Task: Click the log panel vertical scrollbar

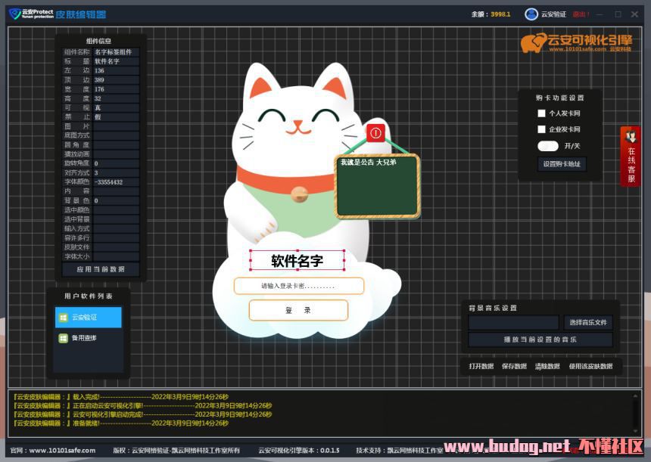Action: click(635, 414)
